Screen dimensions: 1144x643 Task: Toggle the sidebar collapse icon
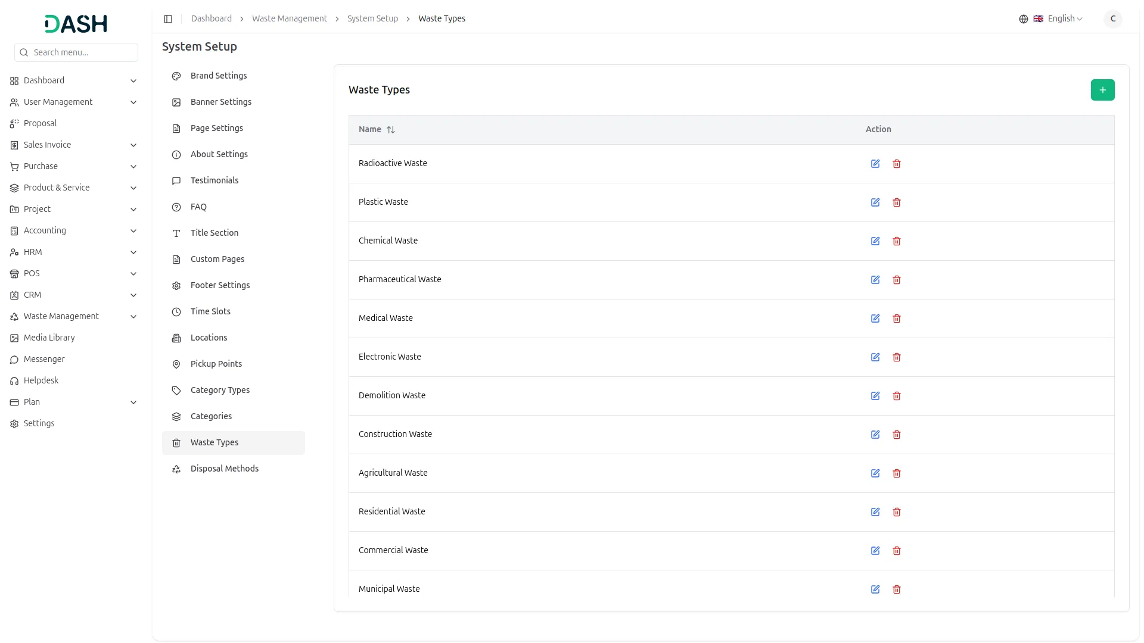(x=168, y=19)
